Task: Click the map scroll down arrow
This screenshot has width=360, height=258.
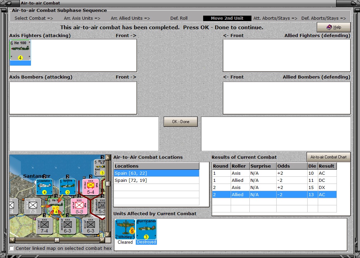Action: pyautogui.click(x=108, y=235)
